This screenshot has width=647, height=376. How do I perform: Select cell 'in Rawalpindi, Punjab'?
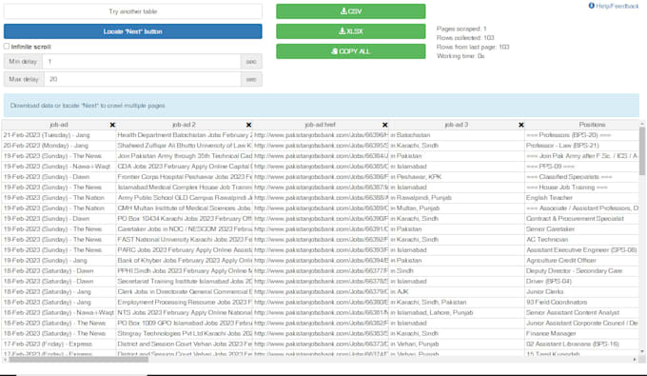(x=457, y=198)
